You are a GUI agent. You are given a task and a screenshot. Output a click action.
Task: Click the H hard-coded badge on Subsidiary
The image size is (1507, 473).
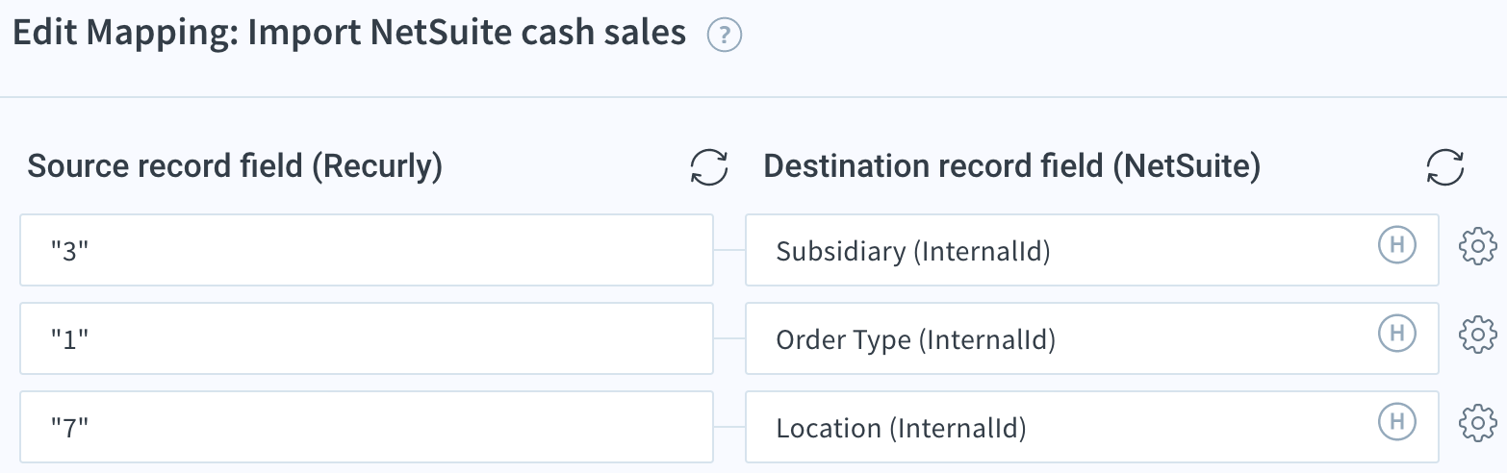pyautogui.click(x=1397, y=244)
